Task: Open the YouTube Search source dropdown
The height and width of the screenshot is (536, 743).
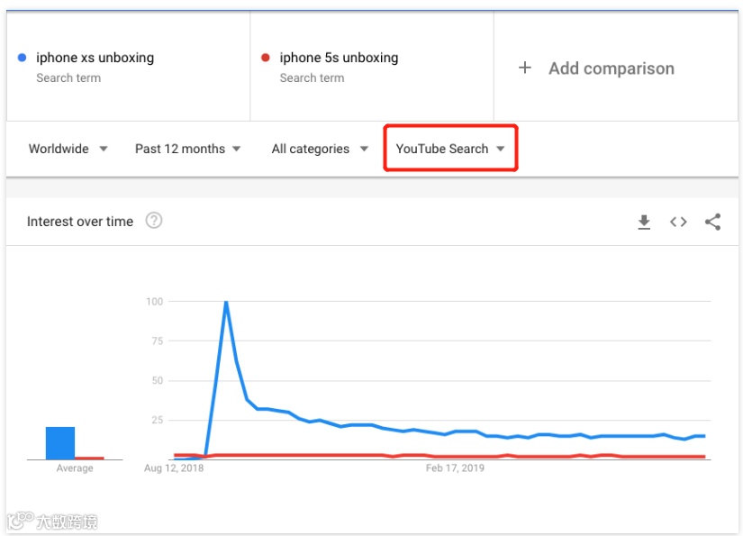Action: pos(450,149)
